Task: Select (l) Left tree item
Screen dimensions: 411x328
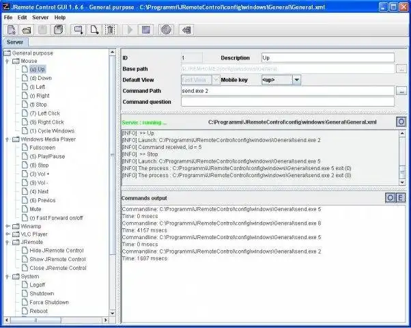Action: point(38,87)
